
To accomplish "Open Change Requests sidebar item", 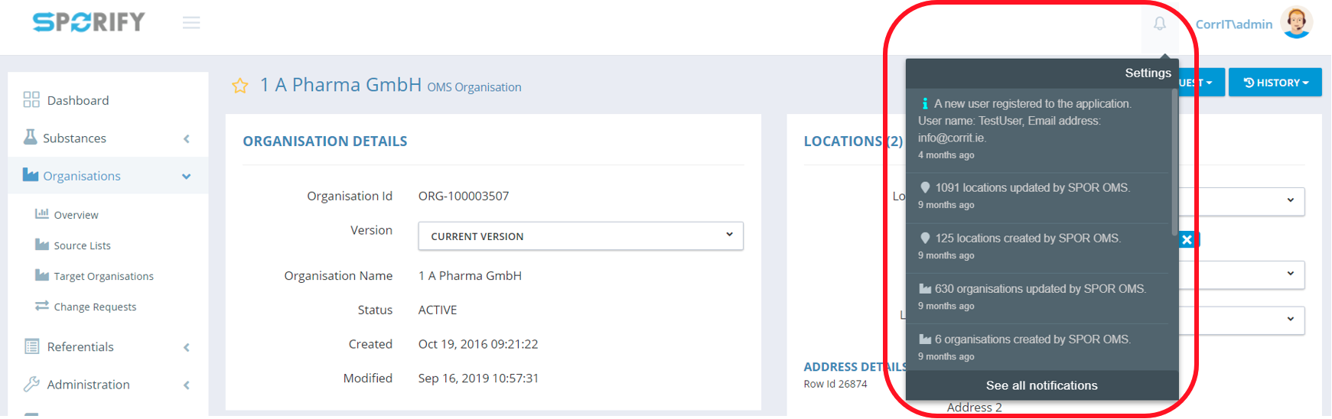I will click(x=95, y=307).
